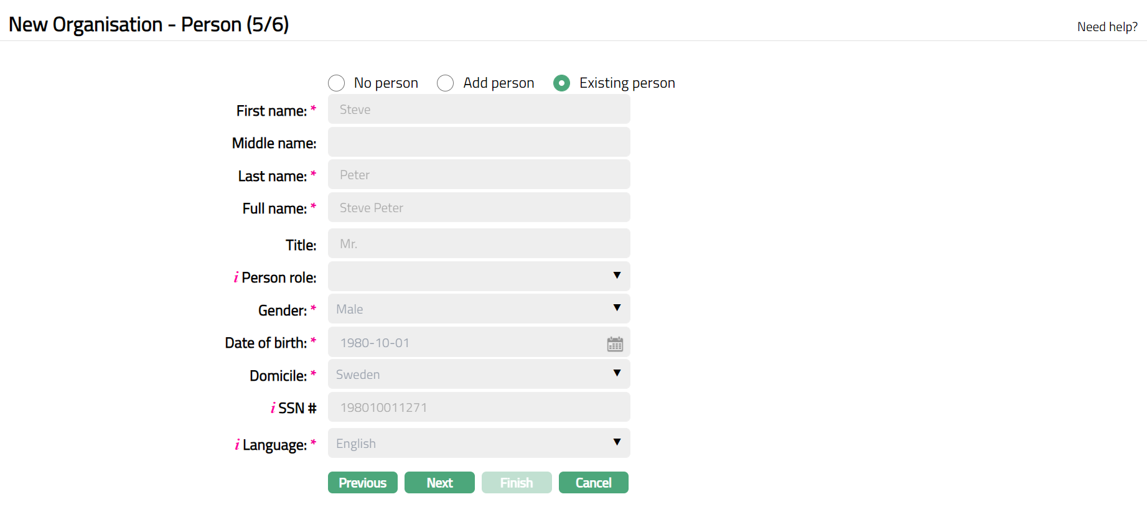The height and width of the screenshot is (512, 1147).
Task: Click the Language info icon
Action: pyautogui.click(x=237, y=445)
